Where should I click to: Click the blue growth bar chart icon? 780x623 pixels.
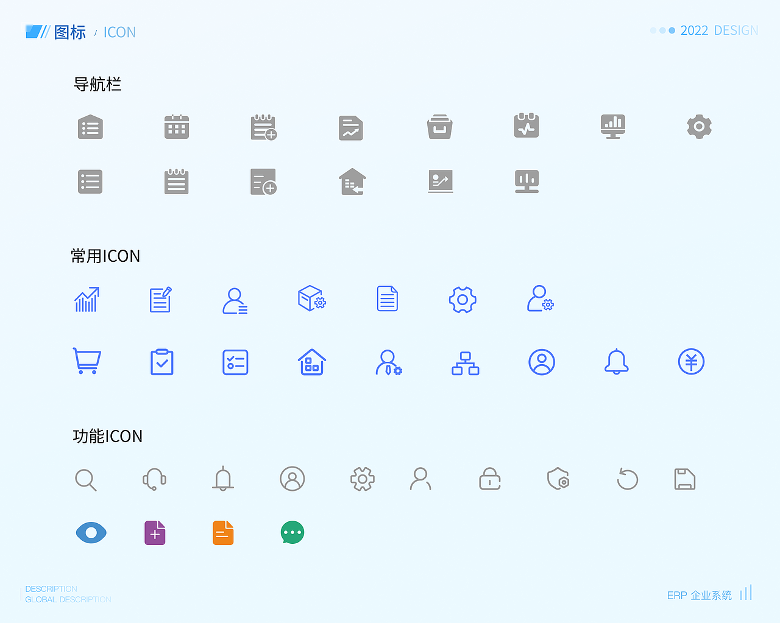pyautogui.click(x=87, y=299)
